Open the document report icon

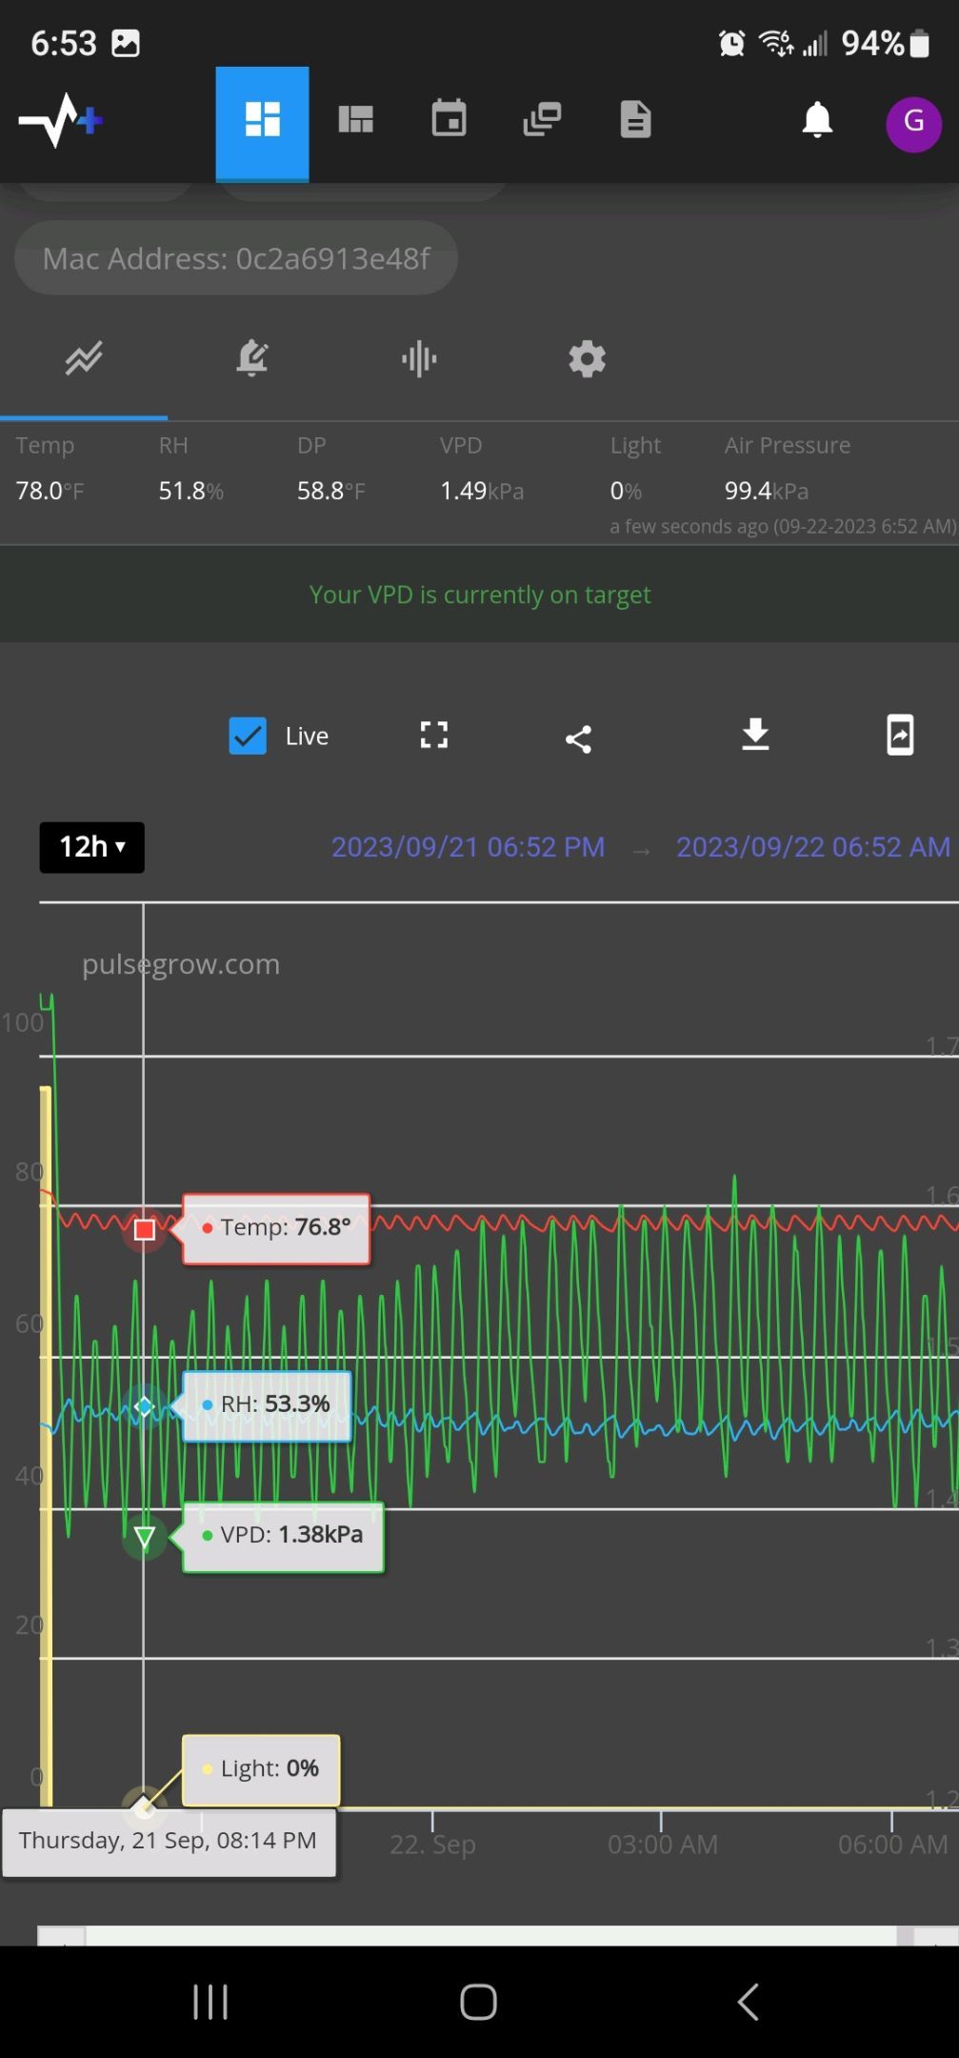click(635, 120)
